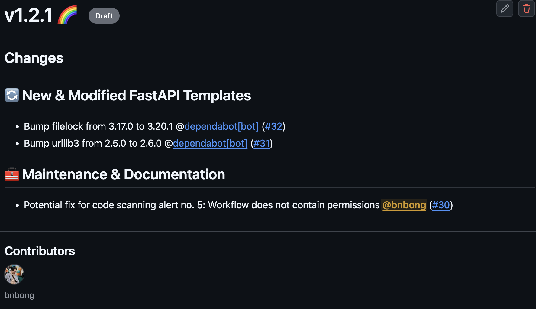Open dependabot[bot] profile on filelock bump

[221, 126]
